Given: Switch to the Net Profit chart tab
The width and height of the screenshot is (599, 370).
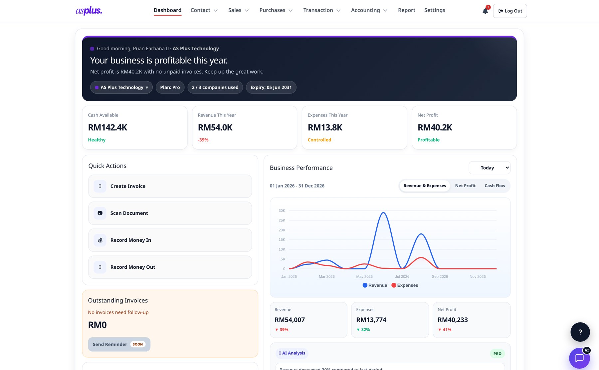Looking at the screenshot, I should click(465, 186).
